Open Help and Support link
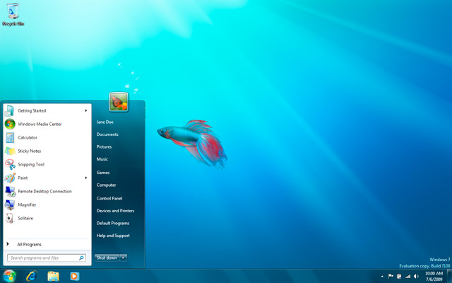The width and height of the screenshot is (452, 283). tap(113, 236)
